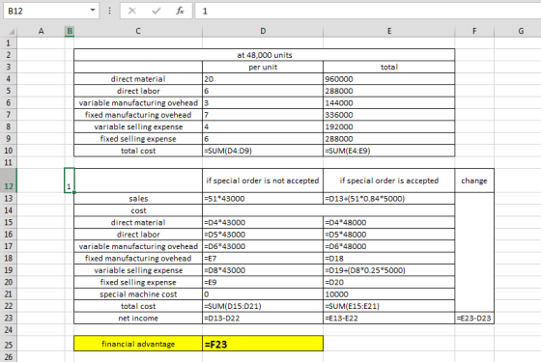Click cell with formula =D19+(D8*0.25*5000)

(x=389, y=270)
